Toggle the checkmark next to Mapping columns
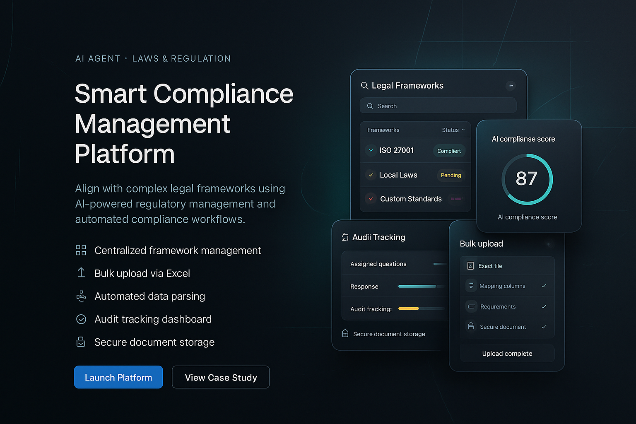 544,286
